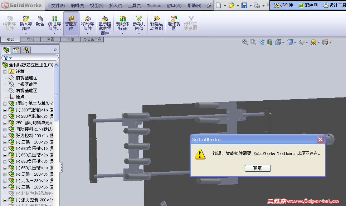Click the New document icon
The height and width of the screenshot is (206, 346).
[219, 5]
